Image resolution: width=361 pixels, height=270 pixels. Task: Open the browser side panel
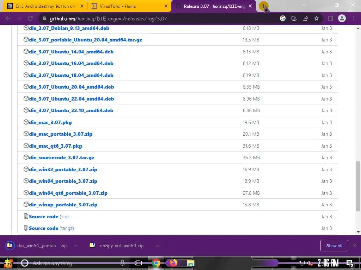tap(331, 18)
